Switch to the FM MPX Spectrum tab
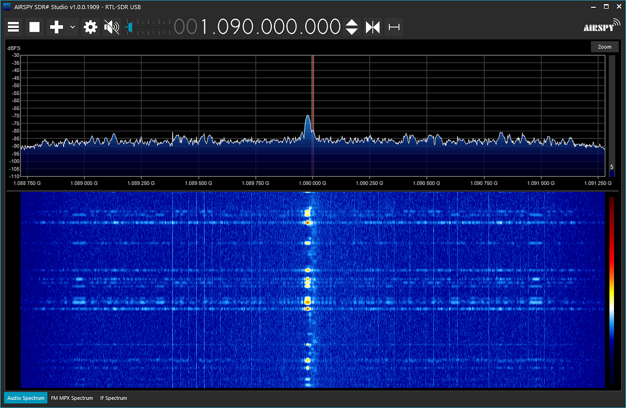Image resolution: width=626 pixels, height=408 pixels. point(72,398)
